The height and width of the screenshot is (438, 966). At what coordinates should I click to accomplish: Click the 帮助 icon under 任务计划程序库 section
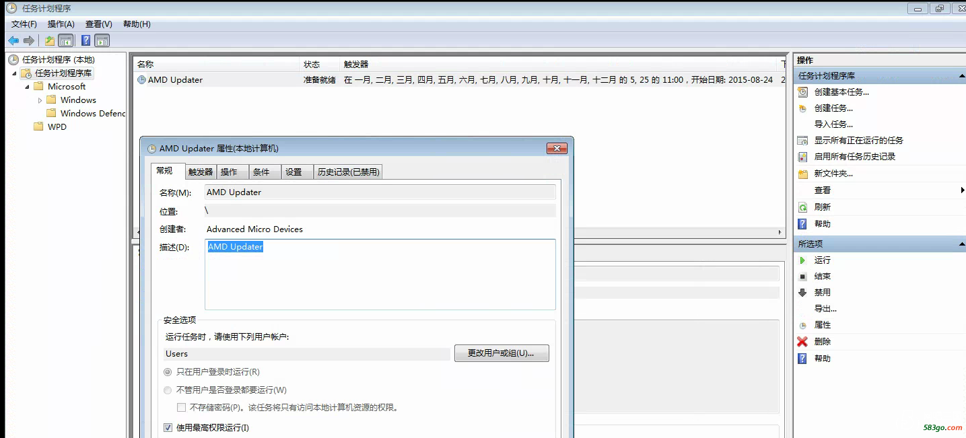(802, 224)
